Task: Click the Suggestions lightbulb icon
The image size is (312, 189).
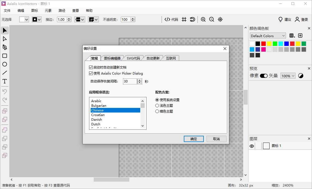Action: 280,19
